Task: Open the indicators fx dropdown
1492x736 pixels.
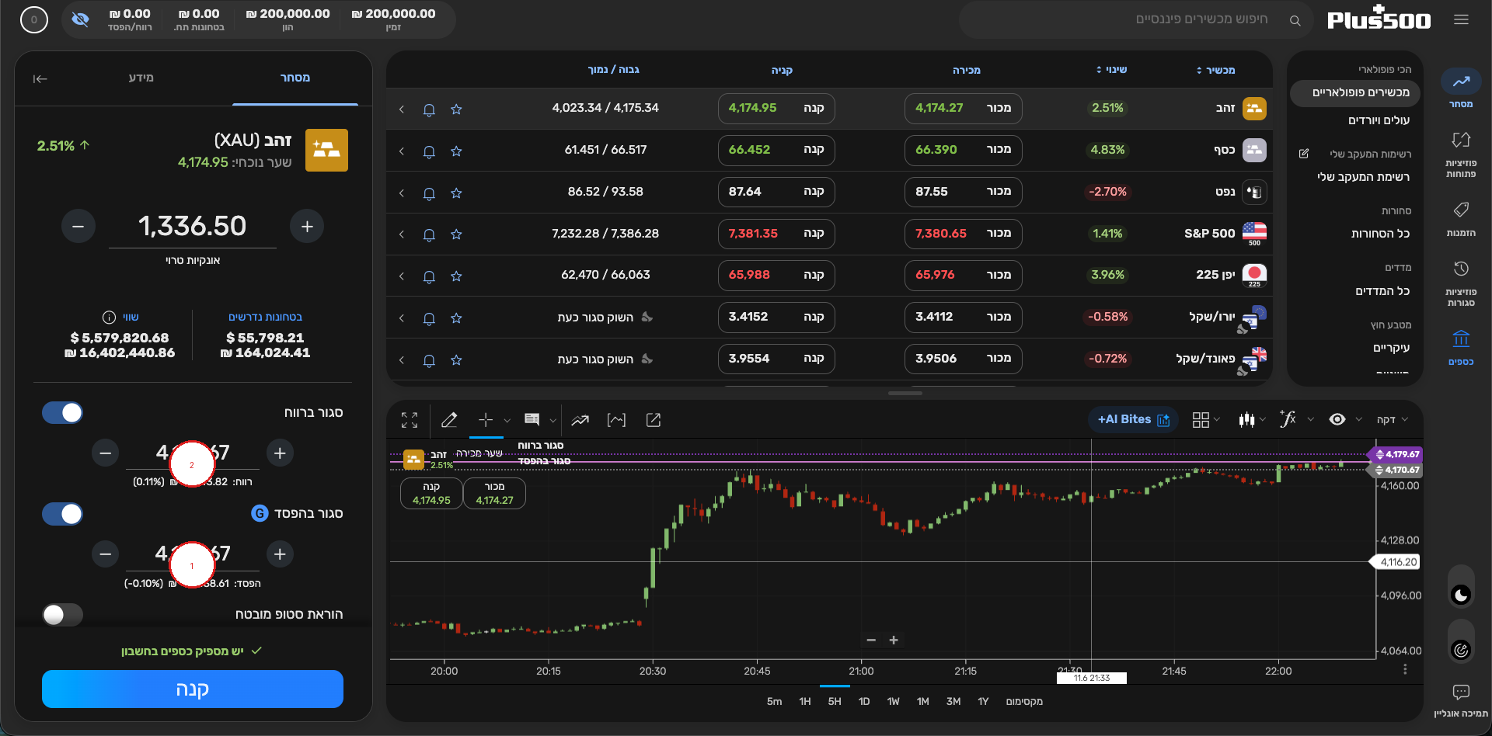Action: (1296, 419)
